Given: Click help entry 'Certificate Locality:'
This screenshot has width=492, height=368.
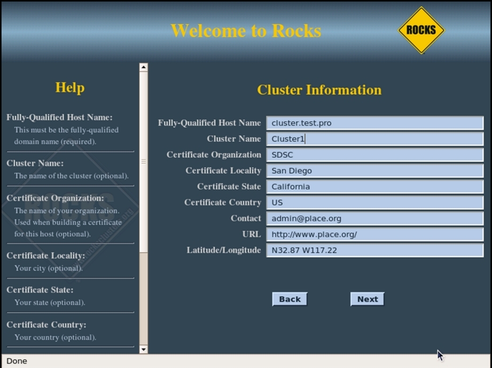Looking at the screenshot, I should pos(46,256).
